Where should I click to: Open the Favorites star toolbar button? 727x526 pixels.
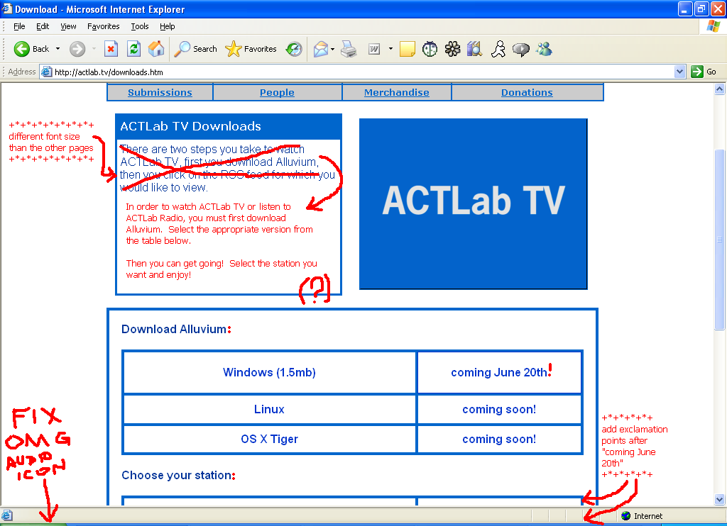(251, 49)
